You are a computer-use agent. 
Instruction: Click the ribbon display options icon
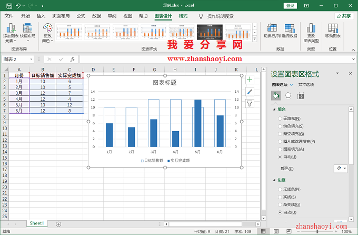[x=306, y=5]
